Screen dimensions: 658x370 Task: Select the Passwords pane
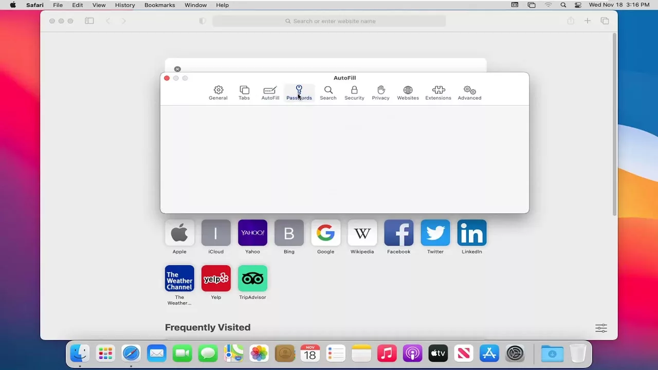pyautogui.click(x=299, y=91)
